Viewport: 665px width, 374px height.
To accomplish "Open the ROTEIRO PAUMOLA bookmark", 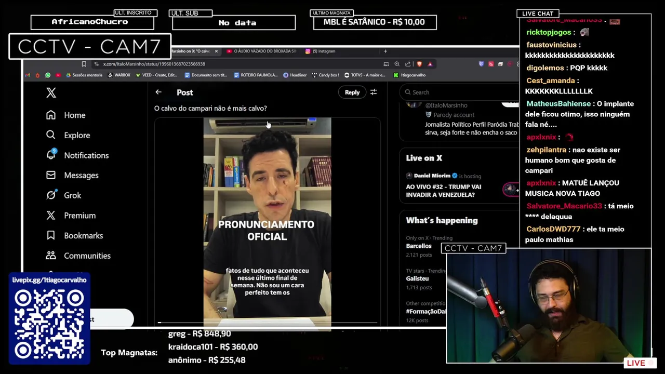I will coord(256,75).
